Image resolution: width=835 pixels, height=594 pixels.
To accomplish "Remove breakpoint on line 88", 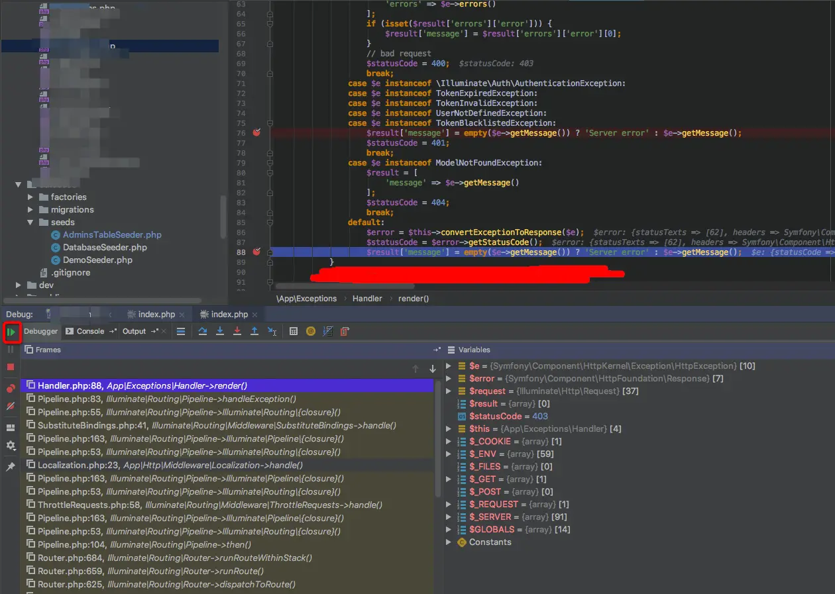I will (257, 252).
